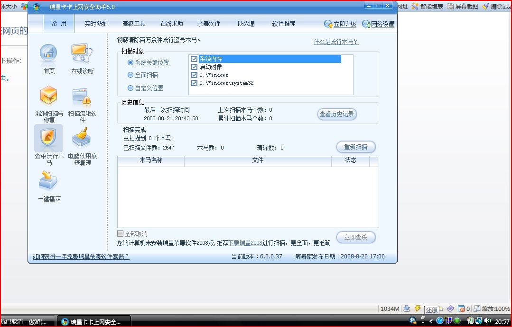The image size is (512, 327).
Task: Click the 缩放:100% zoom indicator
Action: (x=492, y=309)
